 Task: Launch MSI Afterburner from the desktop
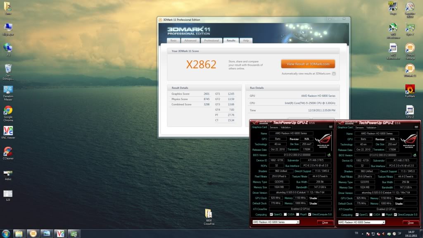click(x=393, y=28)
